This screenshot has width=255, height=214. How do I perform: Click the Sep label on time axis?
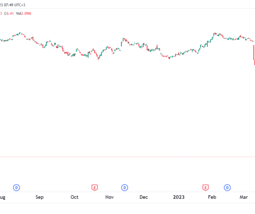click(40, 197)
